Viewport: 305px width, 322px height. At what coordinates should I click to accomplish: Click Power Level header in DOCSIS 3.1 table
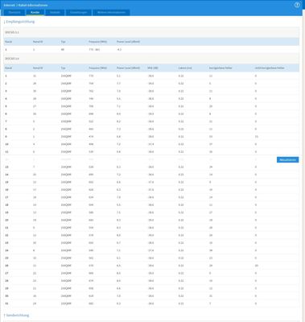128,42
